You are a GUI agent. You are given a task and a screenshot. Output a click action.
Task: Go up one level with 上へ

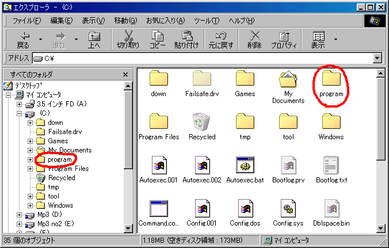[x=94, y=40]
